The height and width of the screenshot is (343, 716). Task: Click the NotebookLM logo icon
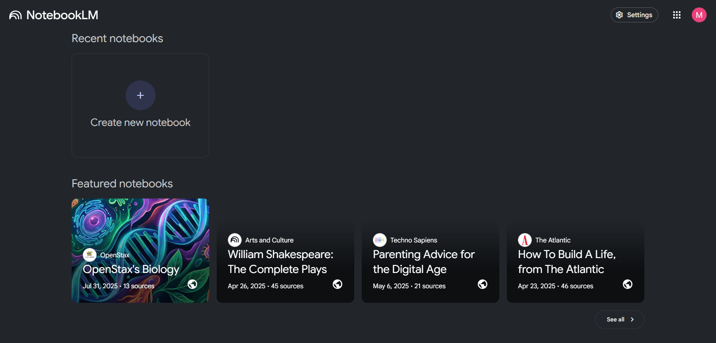(x=15, y=15)
